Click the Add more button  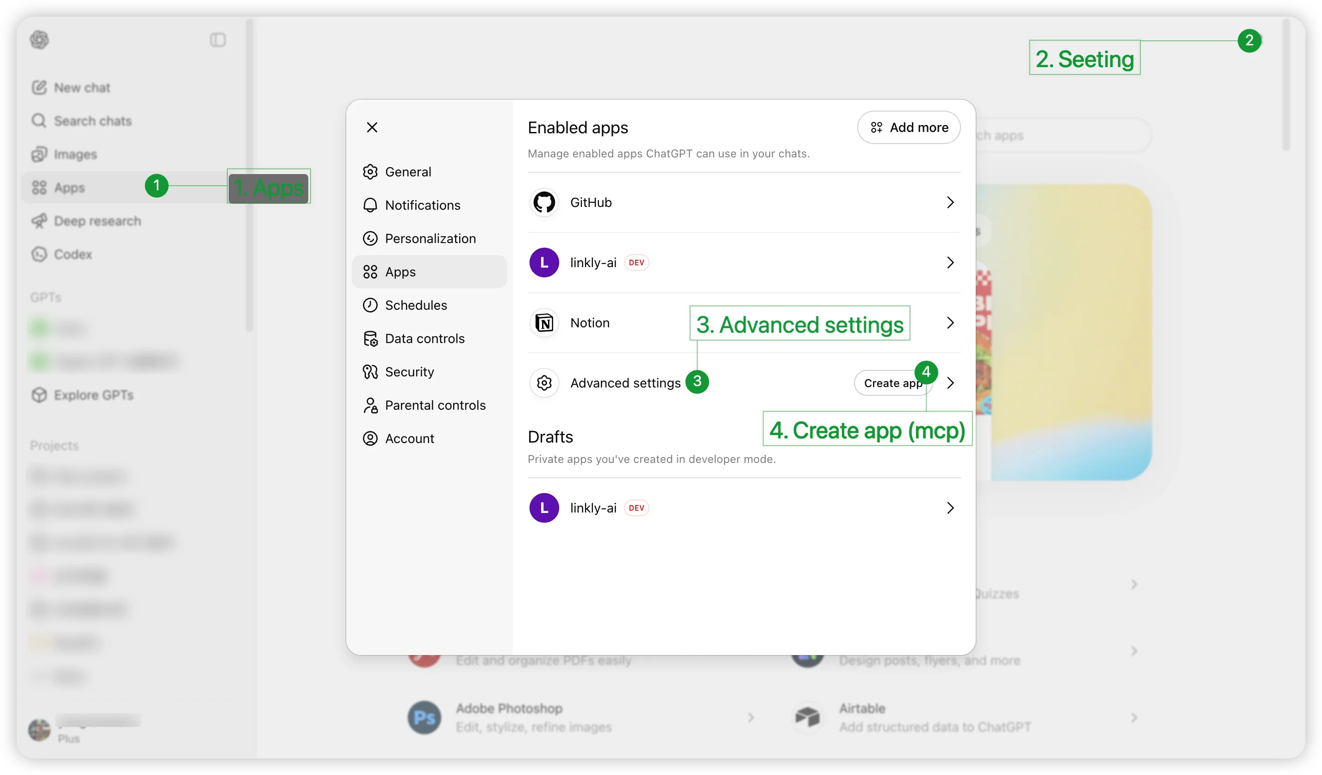[x=909, y=127]
